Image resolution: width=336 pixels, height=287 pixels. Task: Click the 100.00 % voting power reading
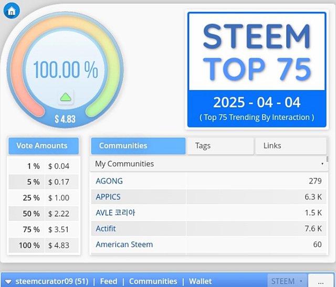coord(66,69)
